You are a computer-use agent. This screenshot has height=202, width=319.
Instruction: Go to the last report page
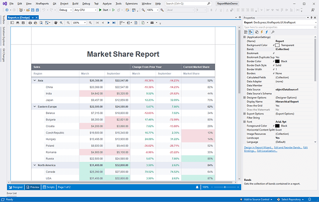[114, 22]
